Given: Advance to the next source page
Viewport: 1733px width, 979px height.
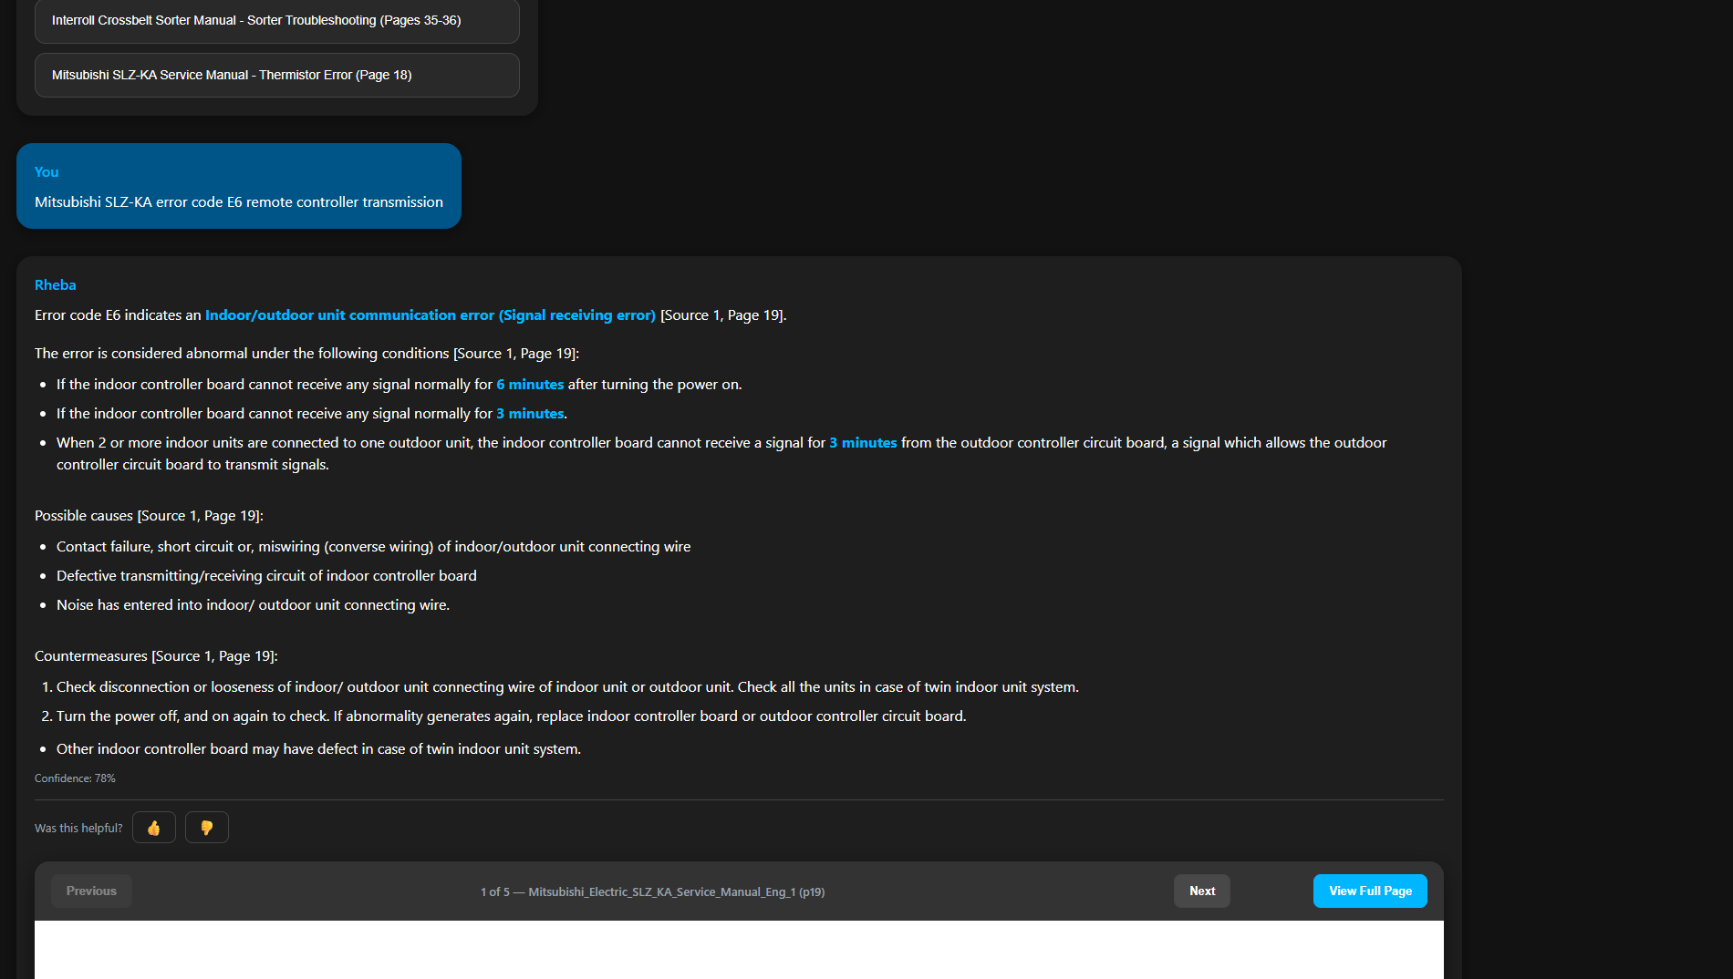Looking at the screenshot, I should tap(1201, 891).
